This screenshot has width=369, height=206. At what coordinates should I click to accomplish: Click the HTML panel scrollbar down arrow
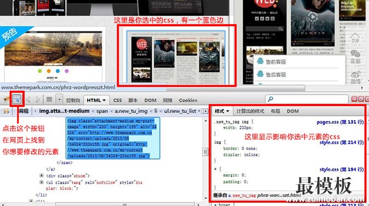[x=205, y=199]
